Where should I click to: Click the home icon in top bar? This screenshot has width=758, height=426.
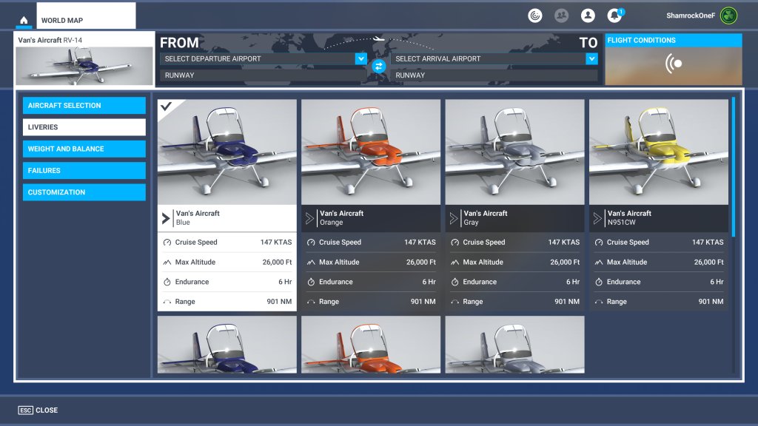[24, 21]
